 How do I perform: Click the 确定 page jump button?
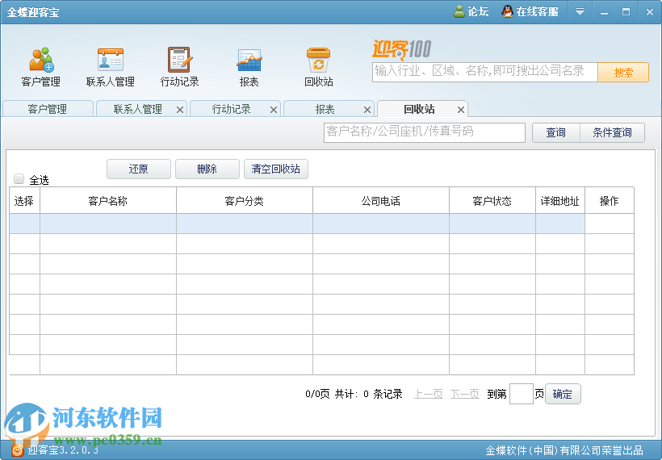(563, 394)
